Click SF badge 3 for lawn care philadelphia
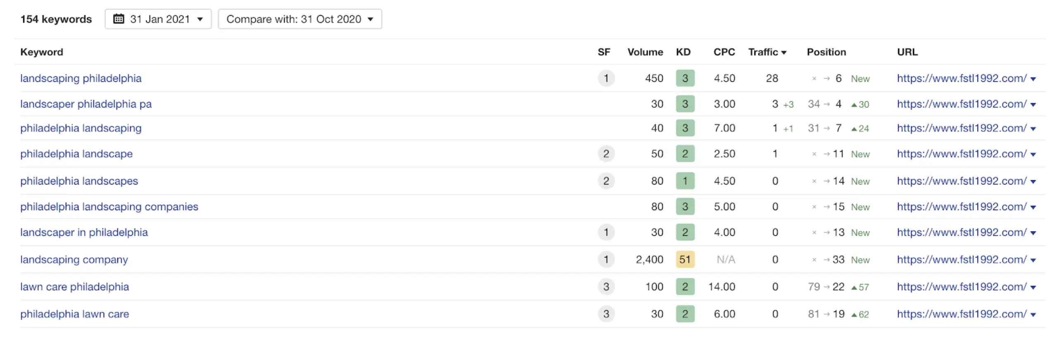The image size is (1049, 340). [606, 287]
